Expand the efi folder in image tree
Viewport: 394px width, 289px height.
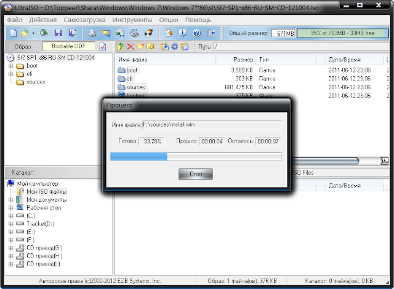(10, 74)
